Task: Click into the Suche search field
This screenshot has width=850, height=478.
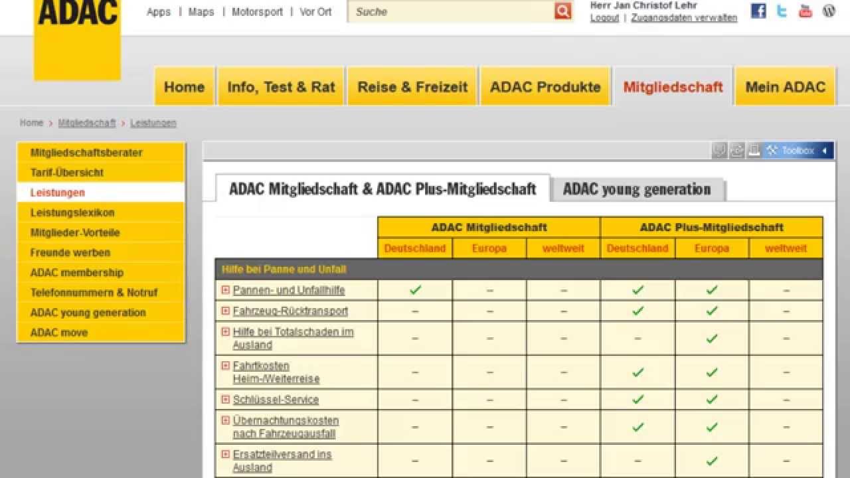Action: tap(451, 11)
